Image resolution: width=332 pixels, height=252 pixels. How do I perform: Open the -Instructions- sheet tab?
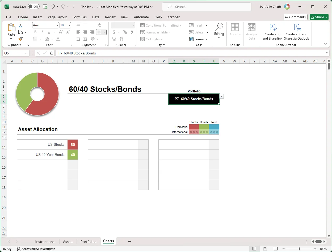coord(45,242)
